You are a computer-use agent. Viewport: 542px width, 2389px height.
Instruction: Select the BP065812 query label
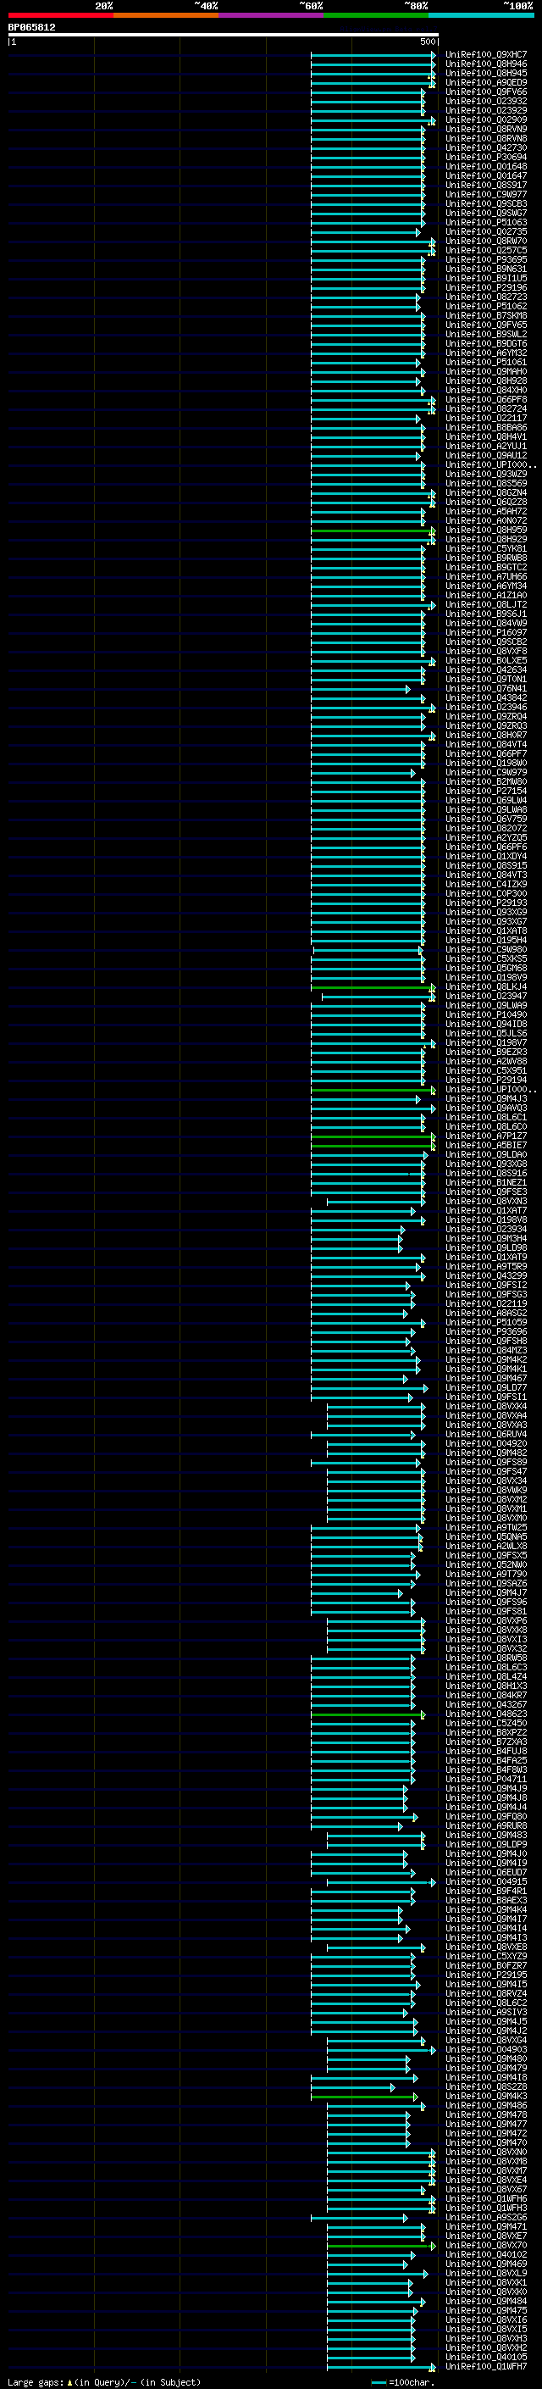coord(31,28)
